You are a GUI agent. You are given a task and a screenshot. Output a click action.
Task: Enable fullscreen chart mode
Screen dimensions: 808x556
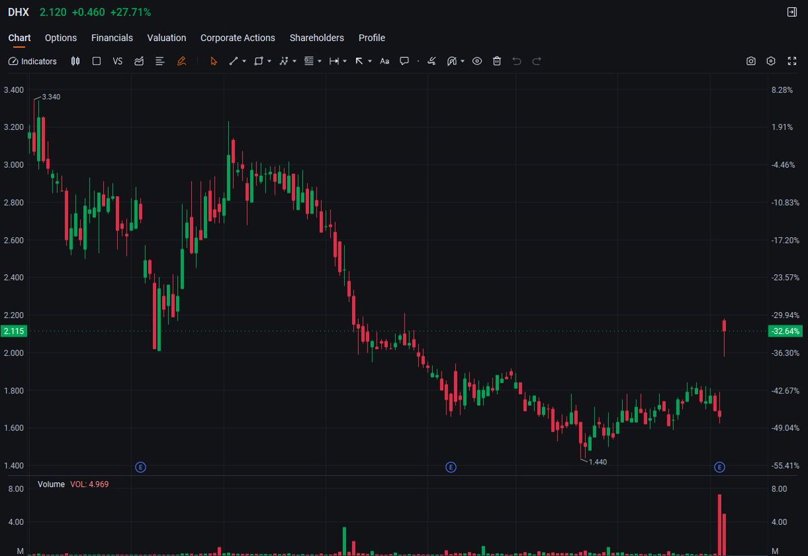(793, 61)
